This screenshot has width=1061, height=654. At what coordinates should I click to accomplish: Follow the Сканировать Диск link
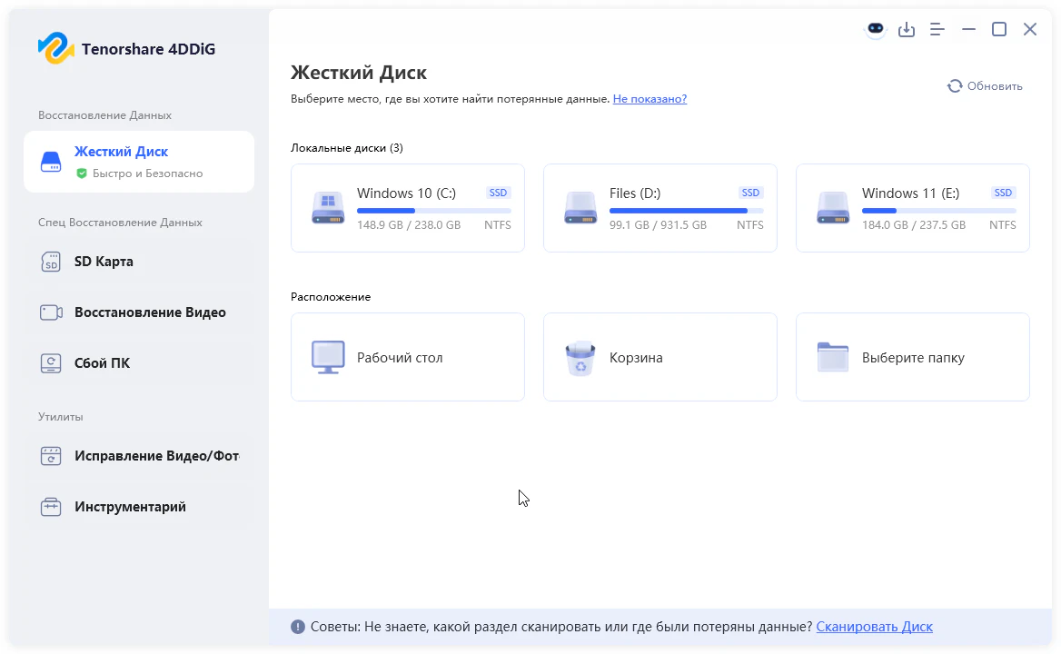coord(874,627)
